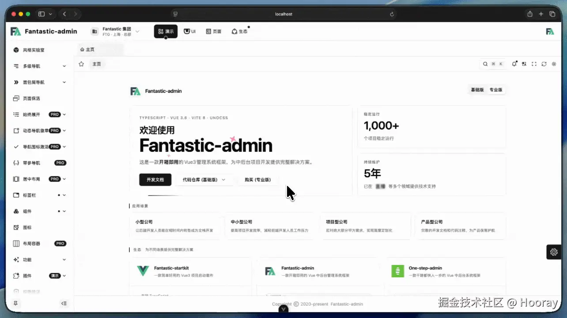The image size is (567, 318).
Task: Click the 页面保活 windows icon in sidebar
Action: [16, 98]
